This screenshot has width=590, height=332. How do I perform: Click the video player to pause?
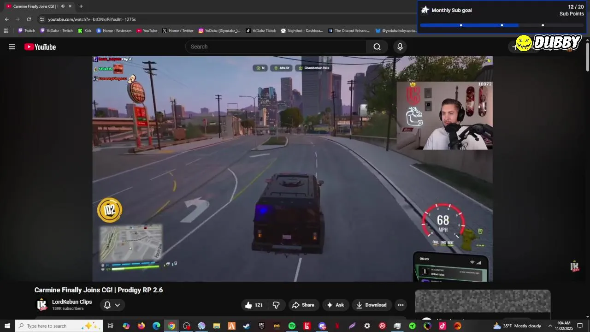pos(292,169)
